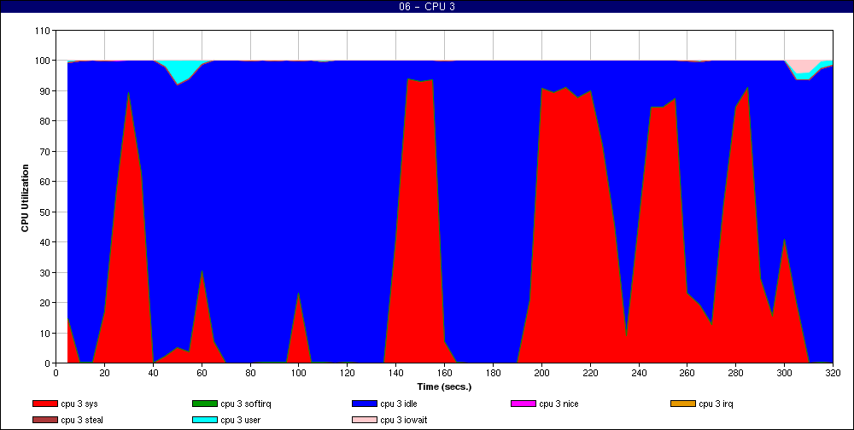Click the 'CPU Utilization' y-axis label

[x=26, y=197]
